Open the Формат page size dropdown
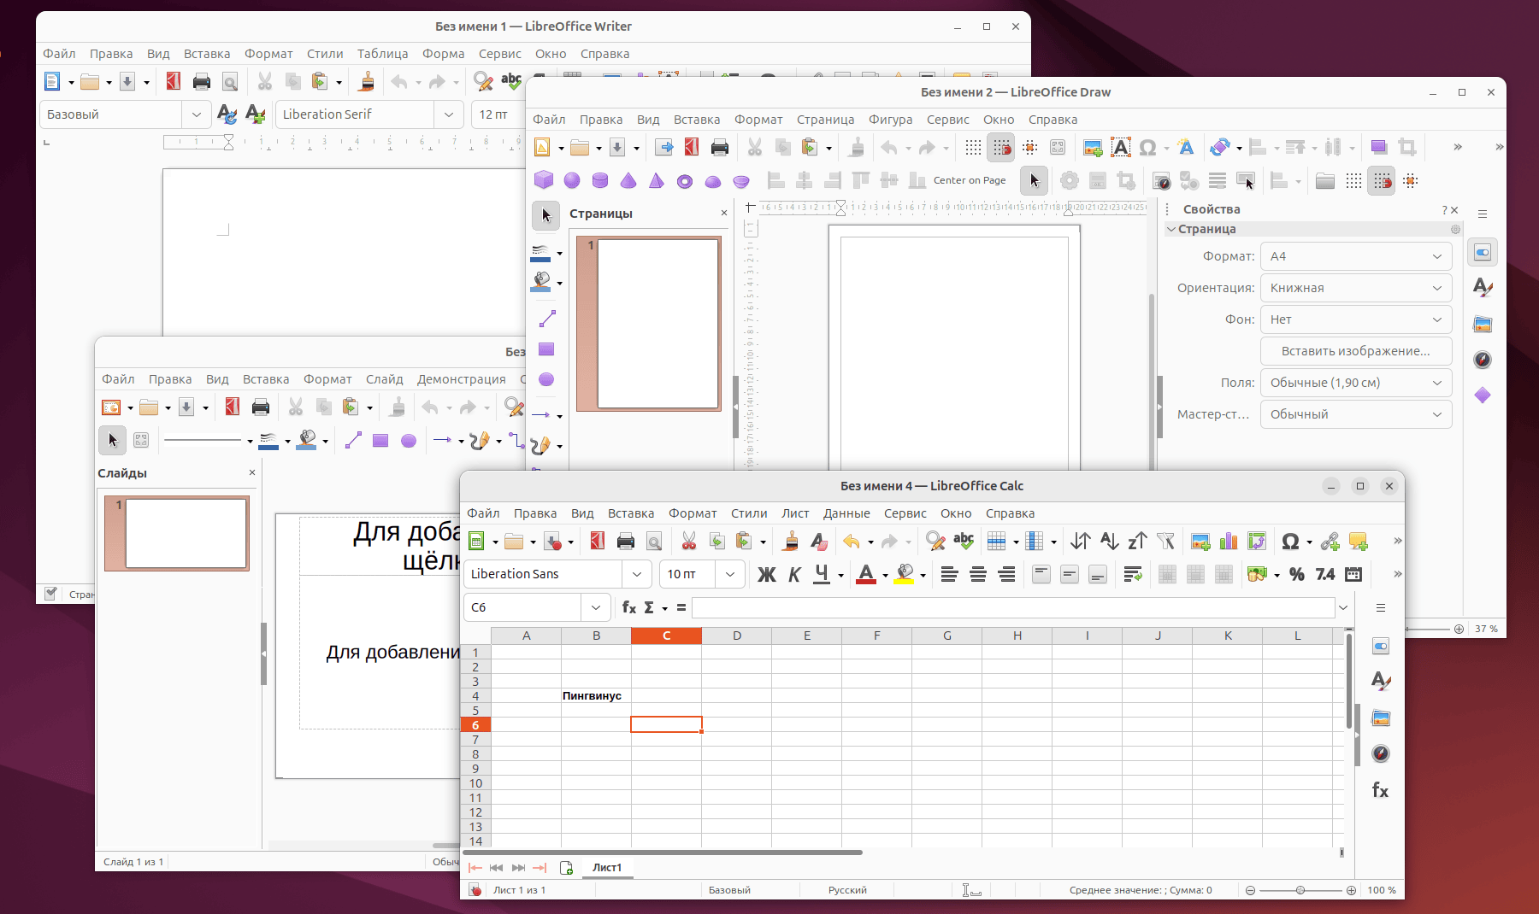The height and width of the screenshot is (914, 1539). (1355, 256)
